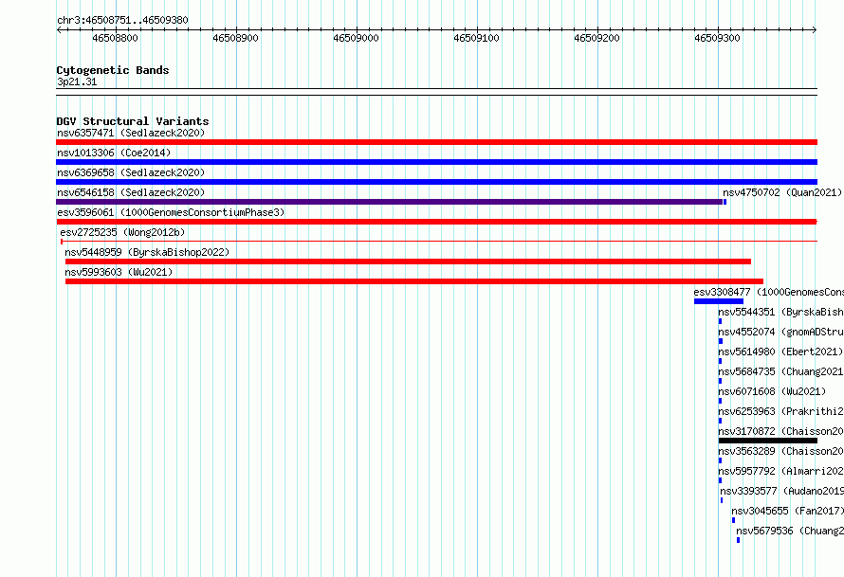Select the 3p21.31 cytogenetic band label
Screen dimensions: 844x577
77,81
